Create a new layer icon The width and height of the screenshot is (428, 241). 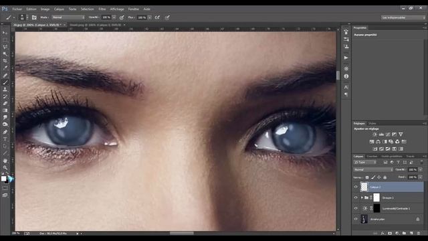point(411,234)
